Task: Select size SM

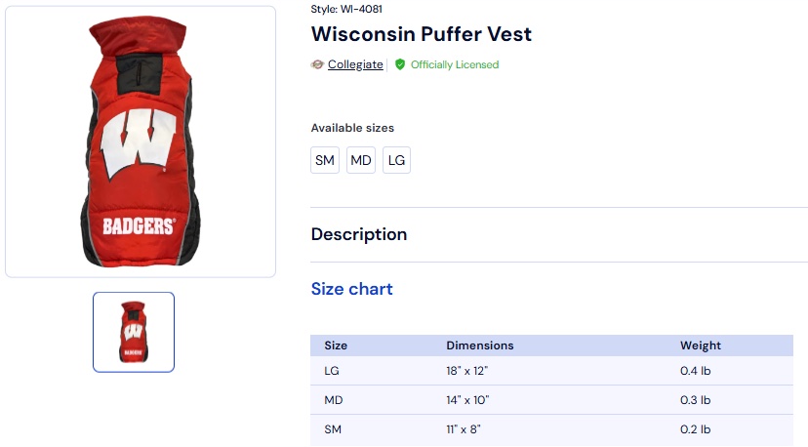Action: tap(325, 160)
